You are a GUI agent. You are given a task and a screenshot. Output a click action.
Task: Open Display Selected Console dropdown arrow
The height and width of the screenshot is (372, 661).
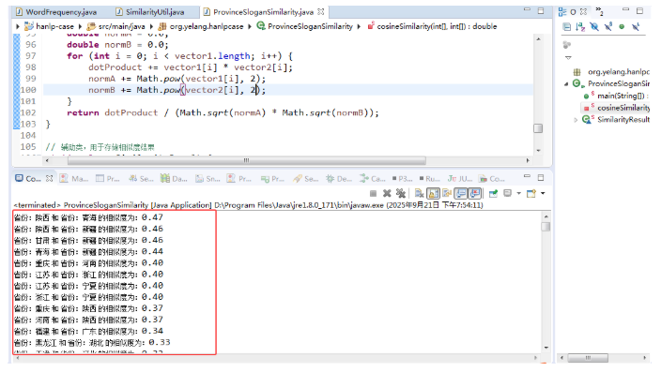[x=519, y=194]
